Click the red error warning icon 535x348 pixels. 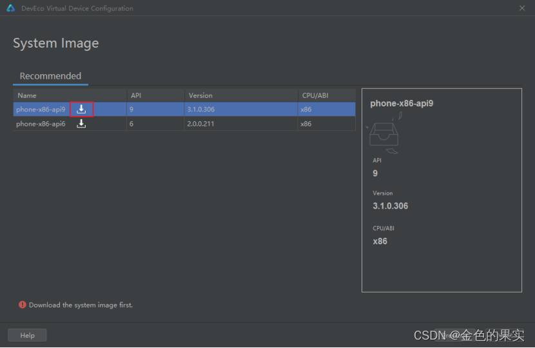[23, 305]
